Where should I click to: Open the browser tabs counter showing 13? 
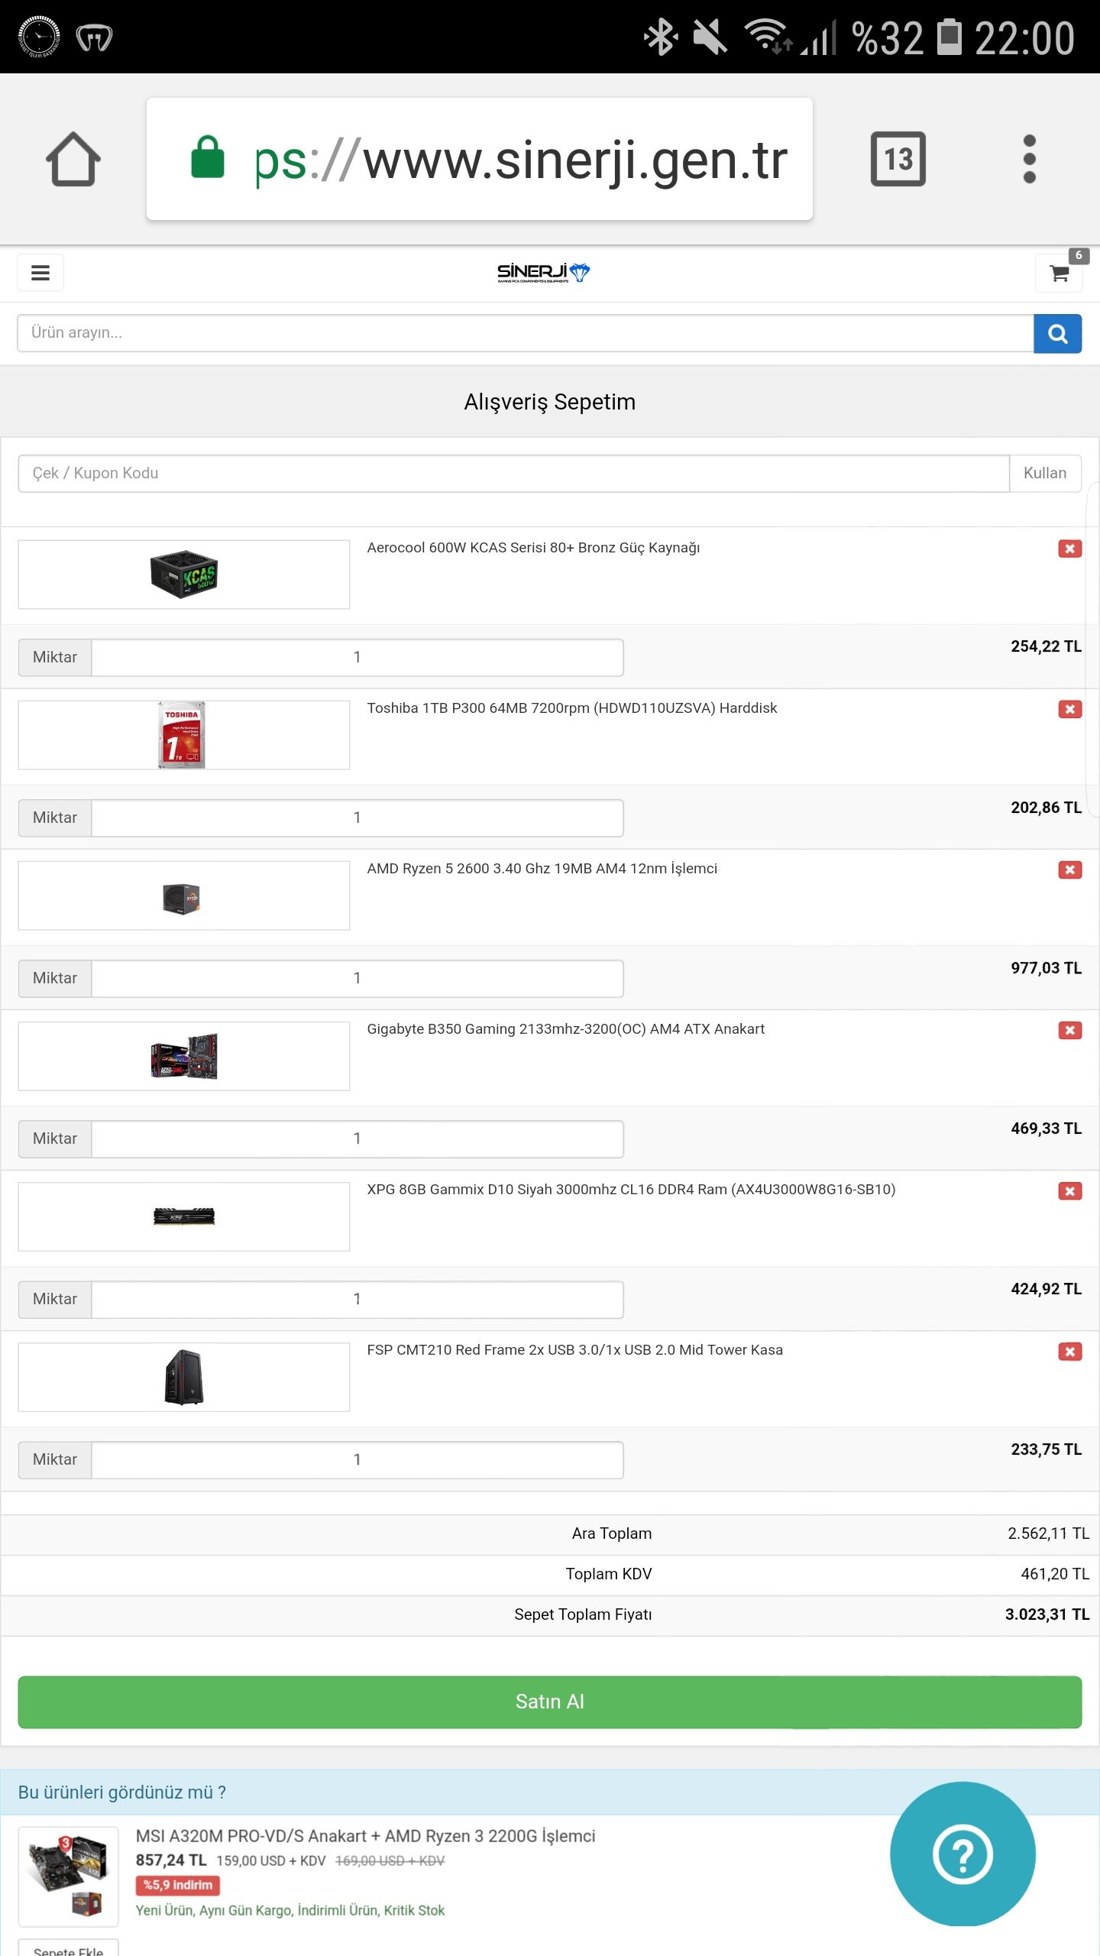click(898, 160)
